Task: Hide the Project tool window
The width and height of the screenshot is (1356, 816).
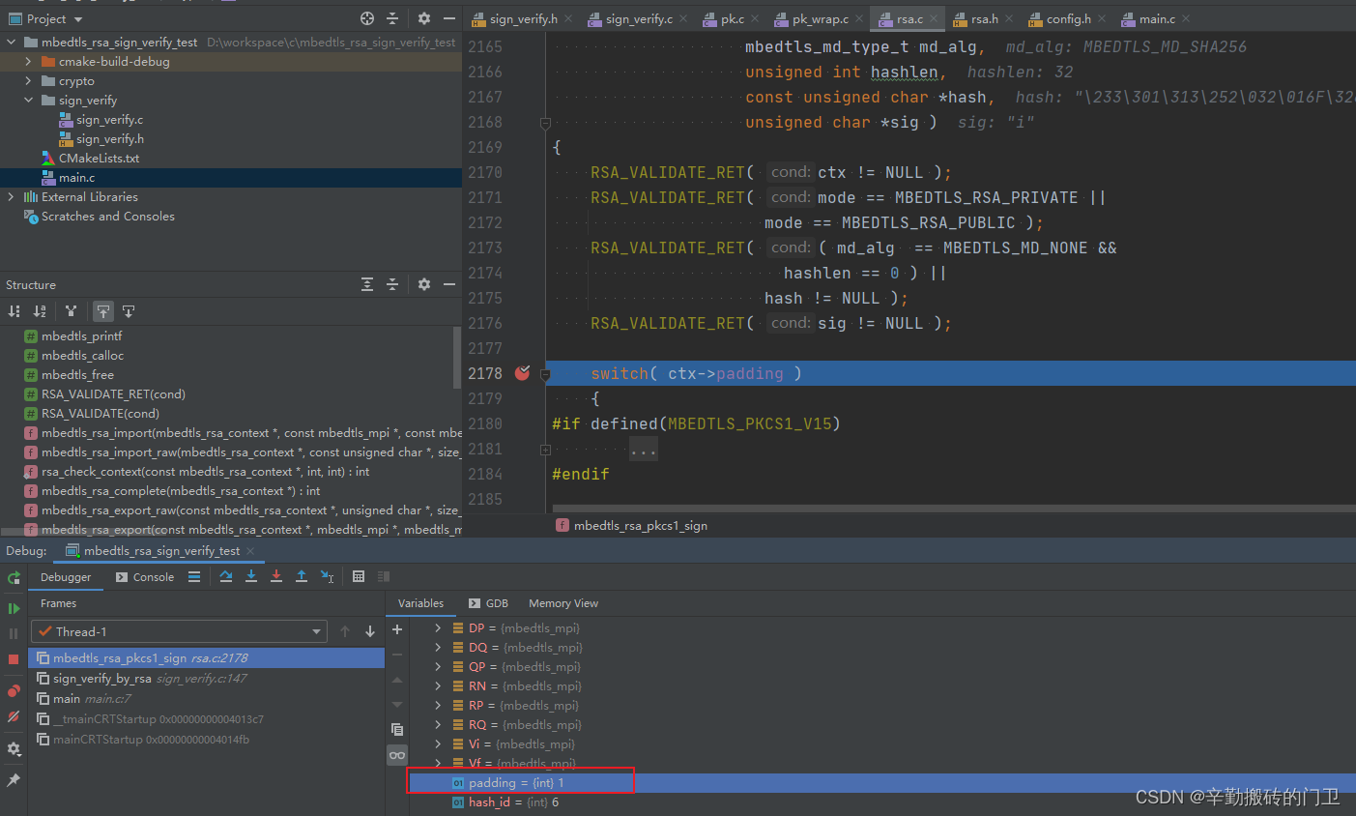Action: [449, 18]
